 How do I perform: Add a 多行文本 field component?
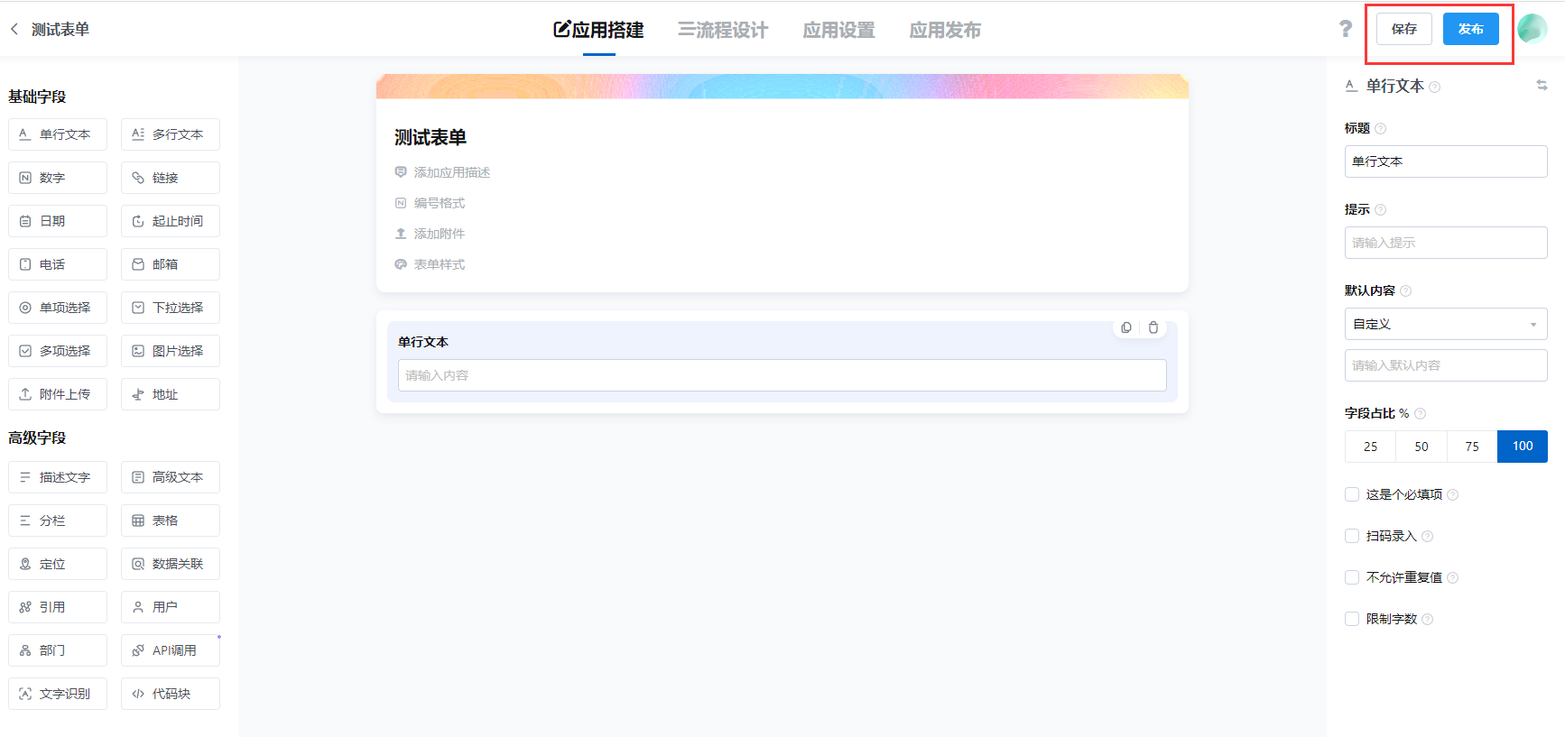[171, 134]
